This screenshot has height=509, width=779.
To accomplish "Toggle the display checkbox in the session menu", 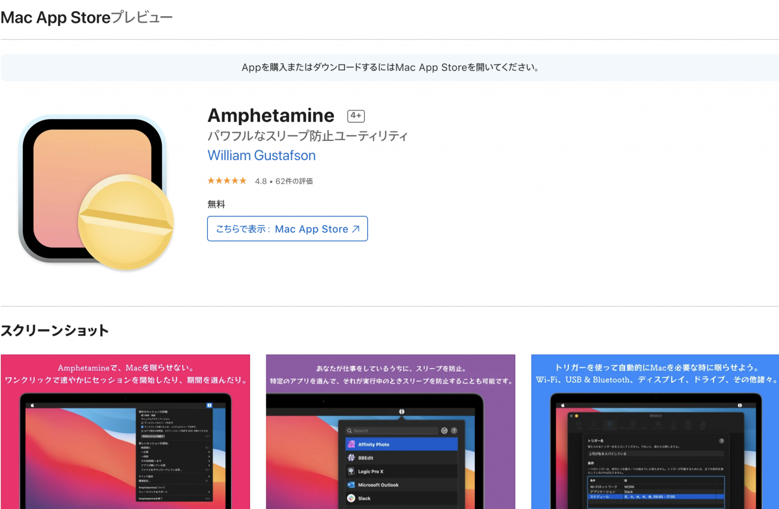I will [x=142, y=423].
